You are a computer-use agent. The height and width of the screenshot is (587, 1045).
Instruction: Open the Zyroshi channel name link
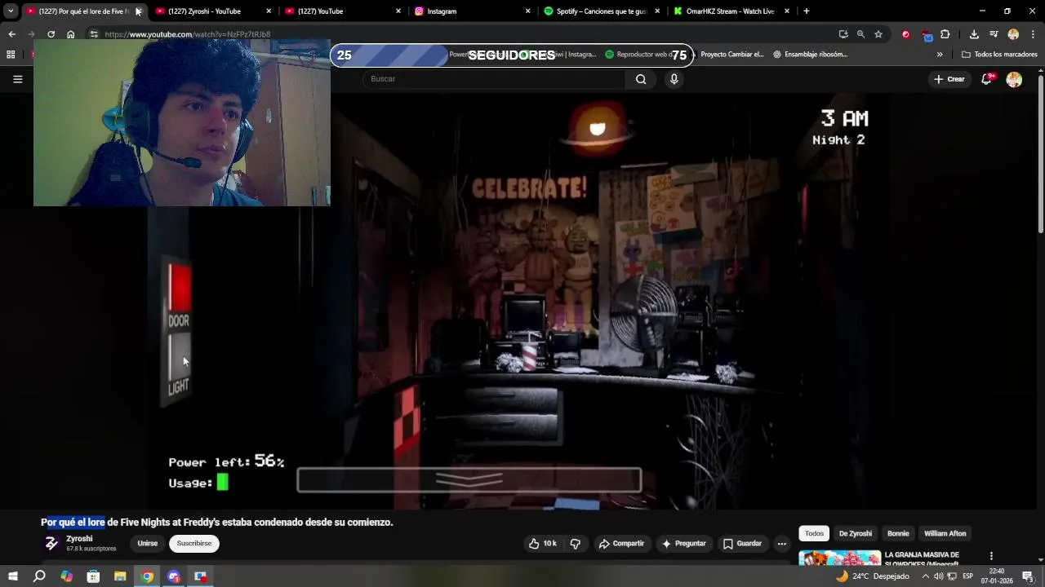point(79,539)
